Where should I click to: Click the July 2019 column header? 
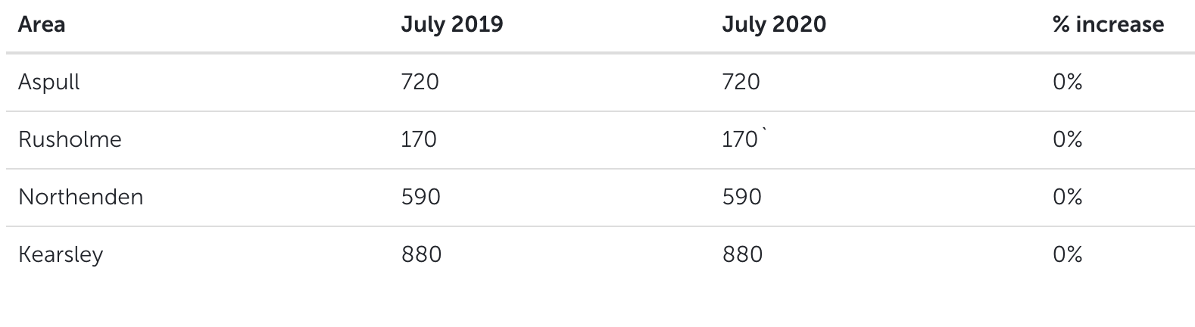click(x=451, y=24)
